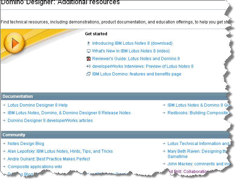This screenshot has width=236, height=180.
Task: Open John Mackey: comments link
Action: coord(199,164)
